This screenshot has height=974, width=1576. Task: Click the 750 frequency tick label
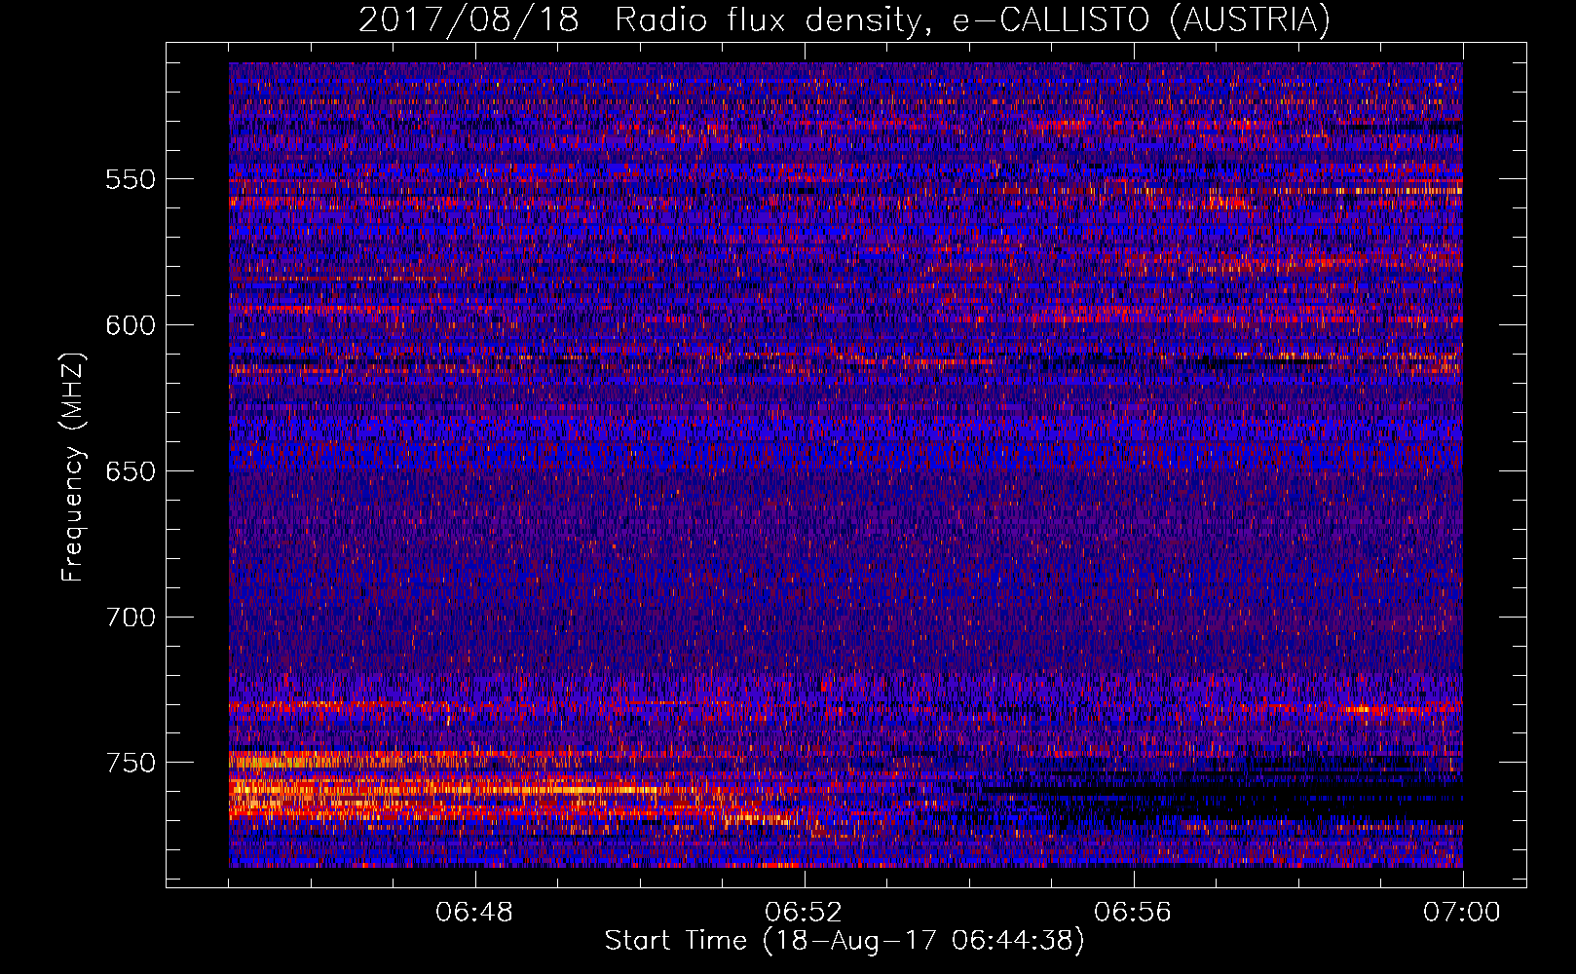[x=131, y=763]
